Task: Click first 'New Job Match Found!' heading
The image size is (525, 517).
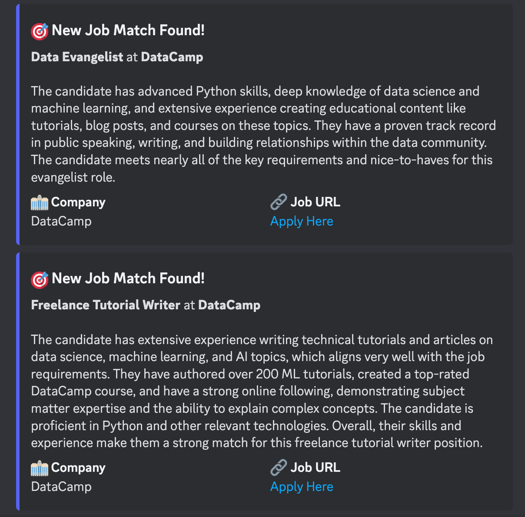Action: coord(128,30)
